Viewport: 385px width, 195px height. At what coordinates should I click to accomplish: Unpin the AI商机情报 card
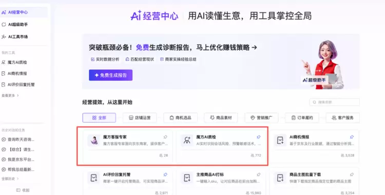pyautogui.click(x=352, y=137)
